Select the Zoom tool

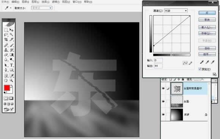pyautogui.click(x=11, y=80)
